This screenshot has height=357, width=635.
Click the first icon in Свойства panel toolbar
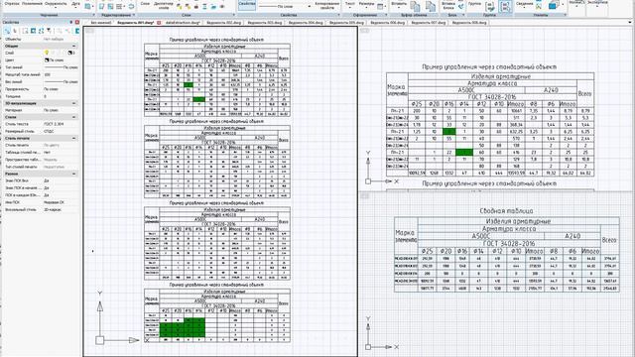point(7,31)
